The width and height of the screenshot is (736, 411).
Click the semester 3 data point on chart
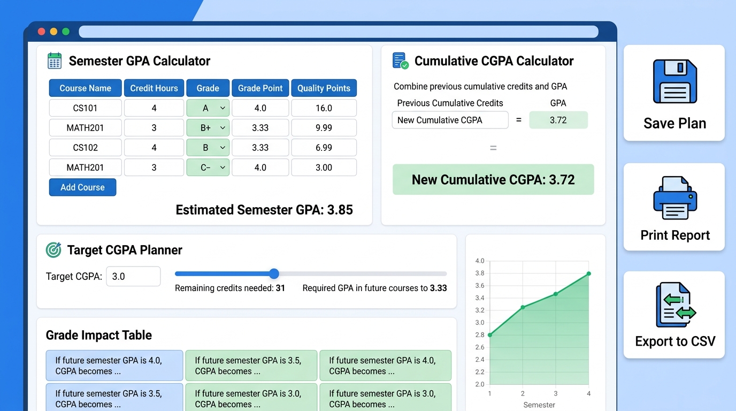(556, 294)
